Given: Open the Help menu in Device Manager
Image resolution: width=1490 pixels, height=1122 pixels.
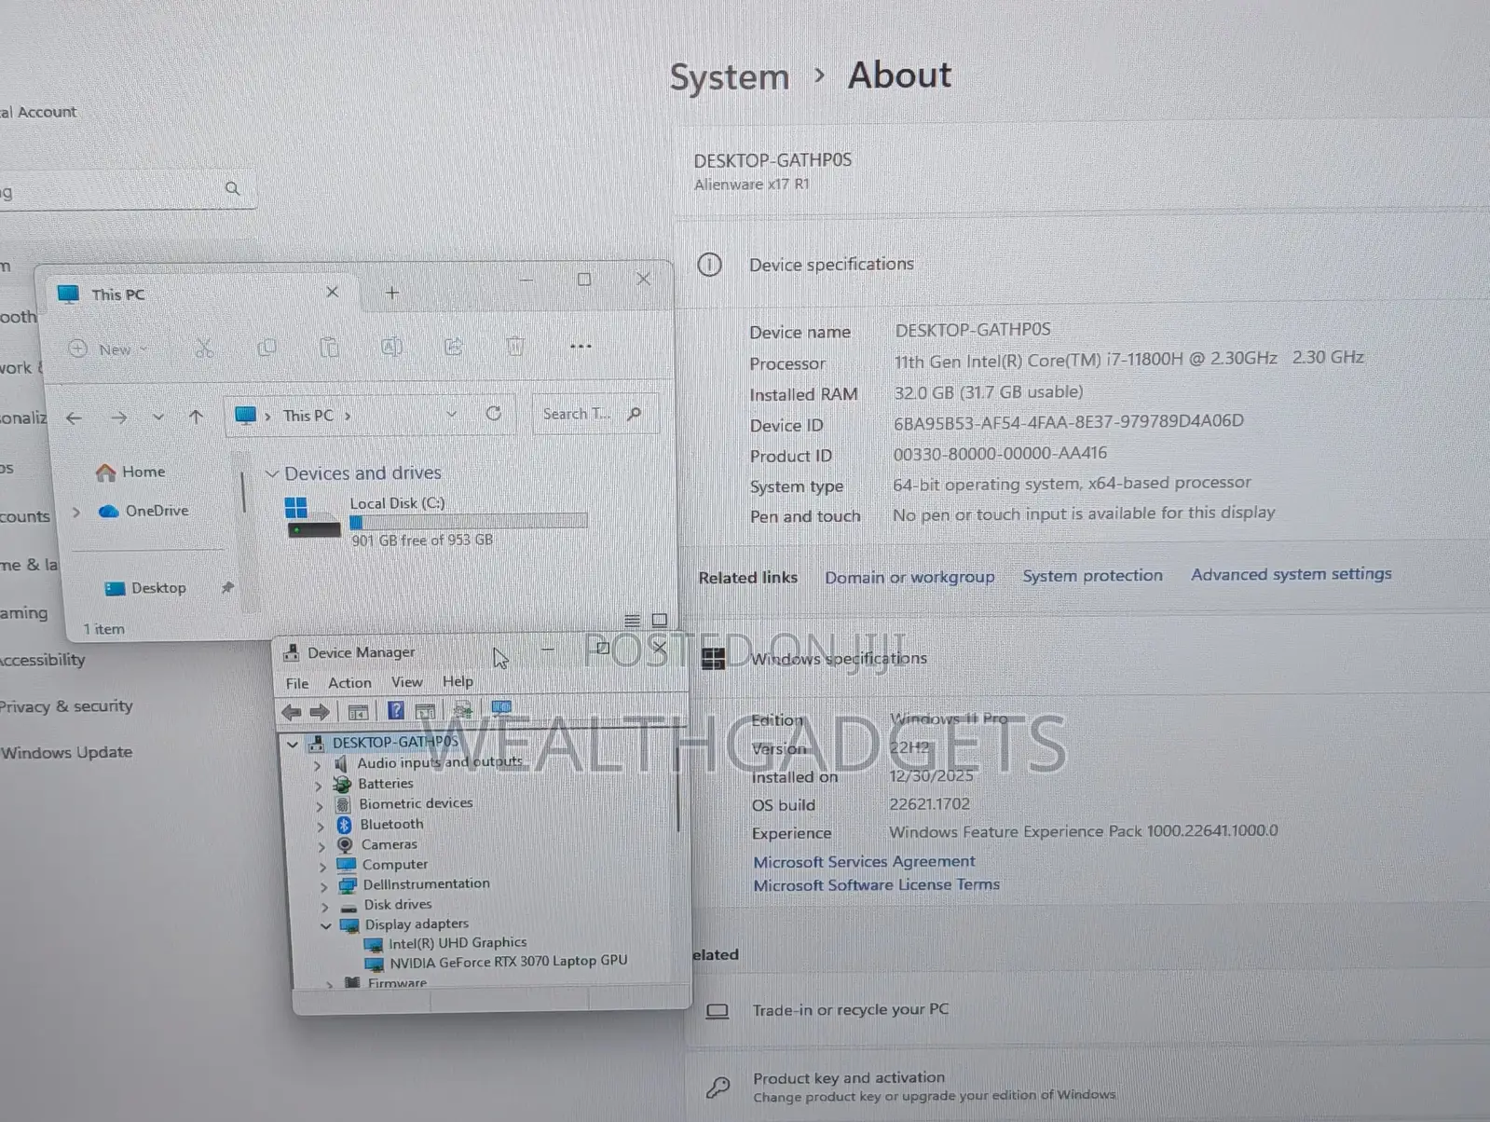Looking at the screenshot, I should [x=458, y=681].
